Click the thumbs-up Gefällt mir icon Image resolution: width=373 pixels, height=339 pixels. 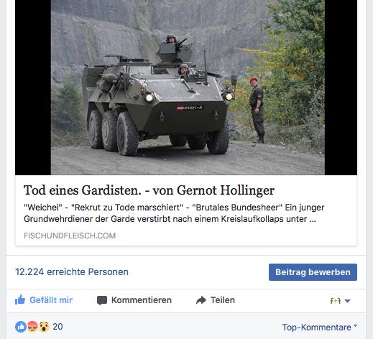click(20, 299)
